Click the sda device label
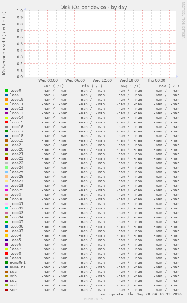 coord(13,272)
